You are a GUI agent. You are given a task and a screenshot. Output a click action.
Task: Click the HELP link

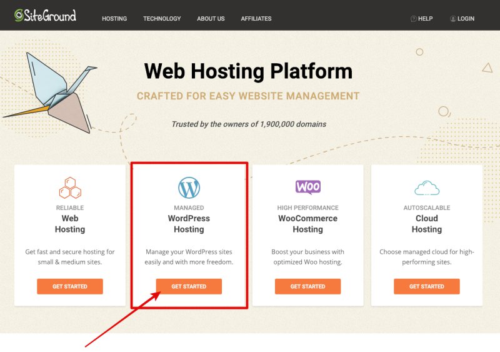(425, 19)
